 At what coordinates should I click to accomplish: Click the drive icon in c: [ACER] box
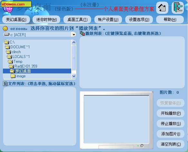pyautogui.click(x=7, y=34)
